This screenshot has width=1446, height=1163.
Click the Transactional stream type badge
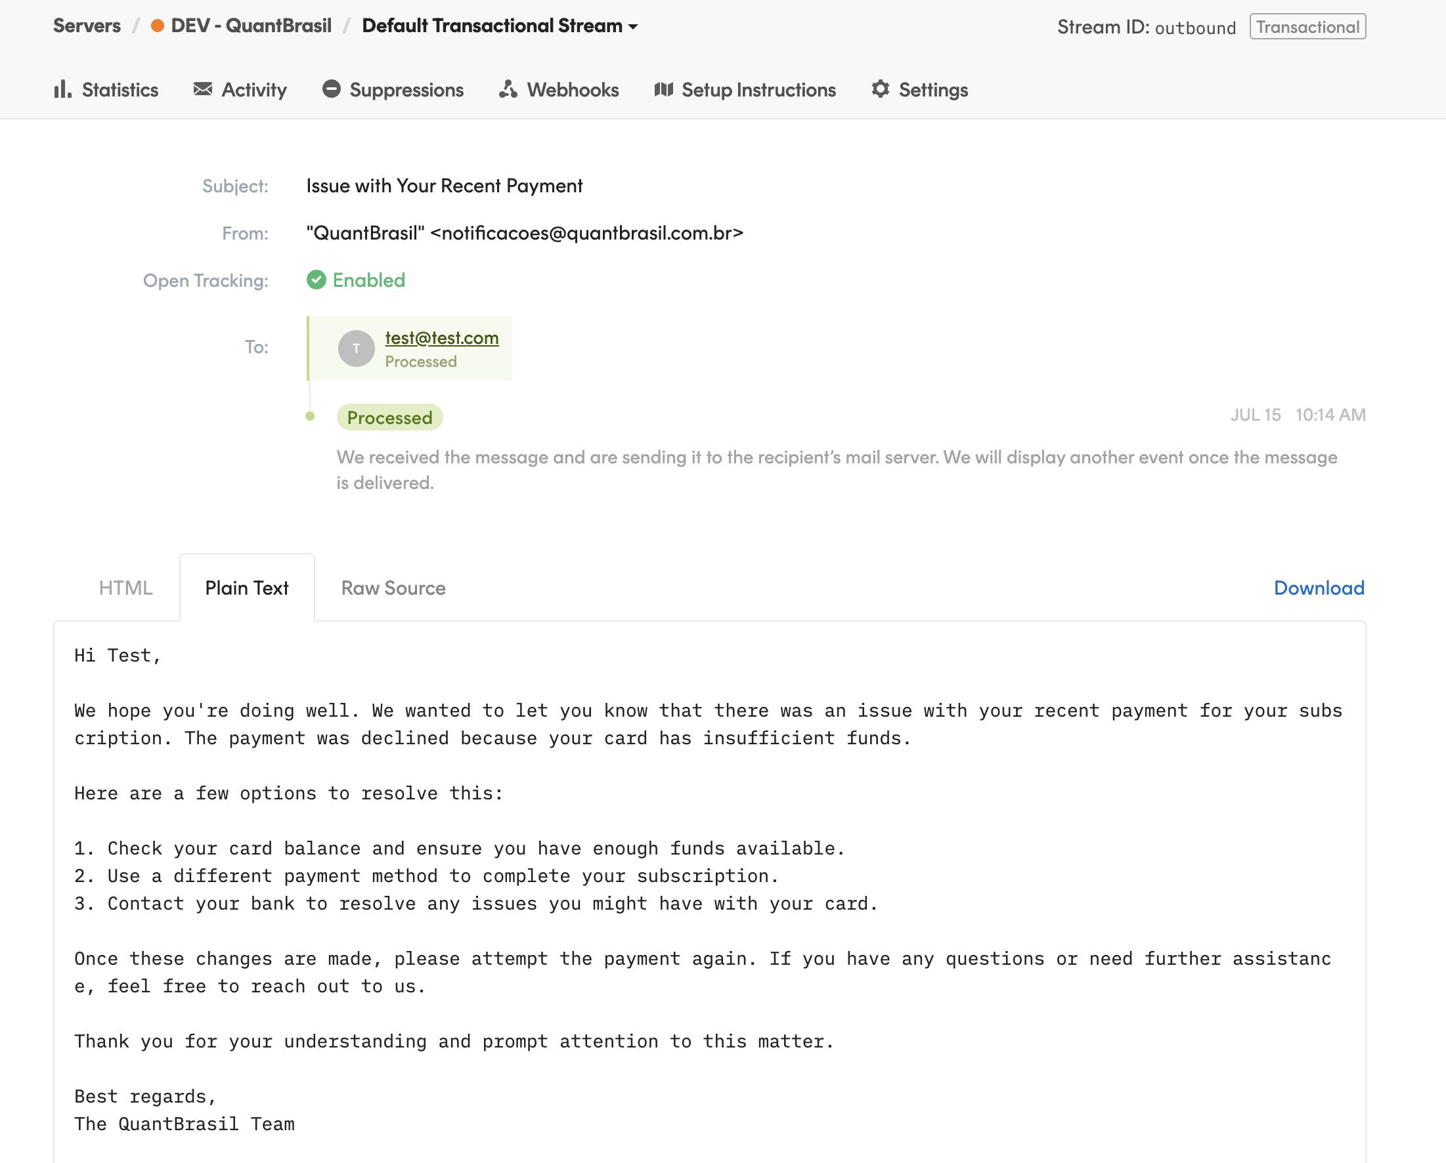(x=1307, y=27)
